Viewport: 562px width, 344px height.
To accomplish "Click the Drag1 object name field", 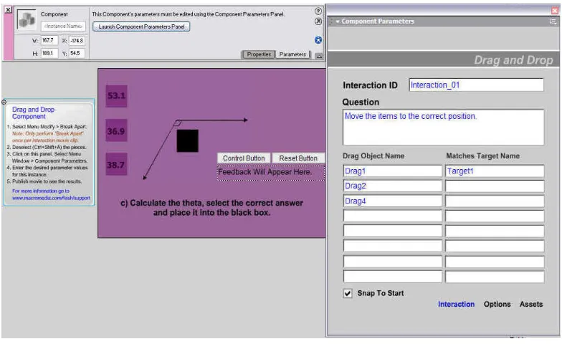I will point(393,171).
